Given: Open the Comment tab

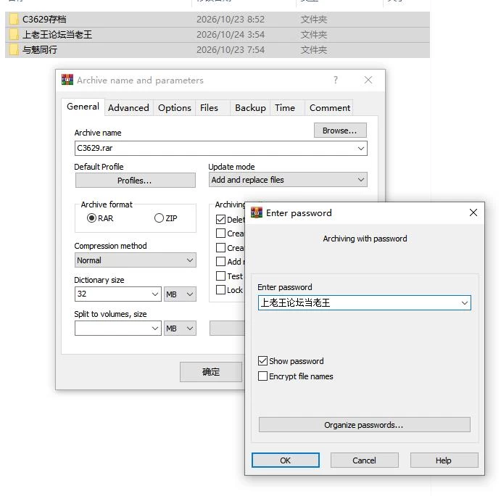Looking at the screenshot, I should tap(330, 108).
